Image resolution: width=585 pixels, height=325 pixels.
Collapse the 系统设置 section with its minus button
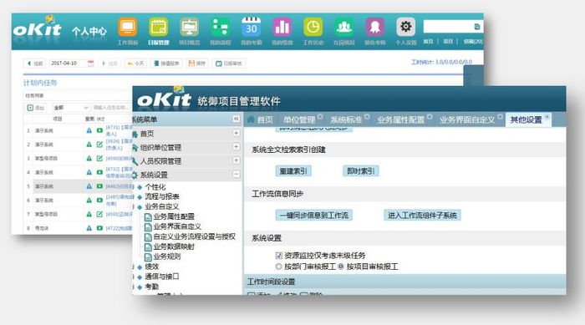(237, 175)
